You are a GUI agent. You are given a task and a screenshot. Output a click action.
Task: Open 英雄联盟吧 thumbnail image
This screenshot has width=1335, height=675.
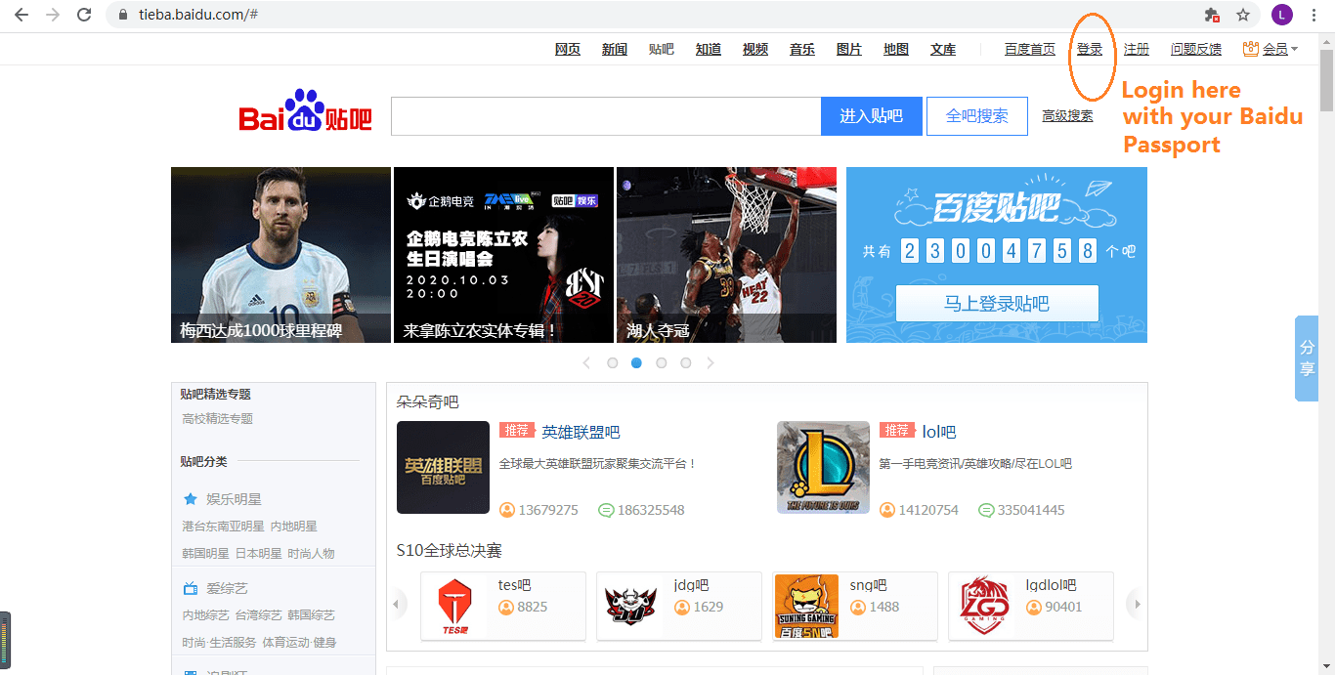443,467
